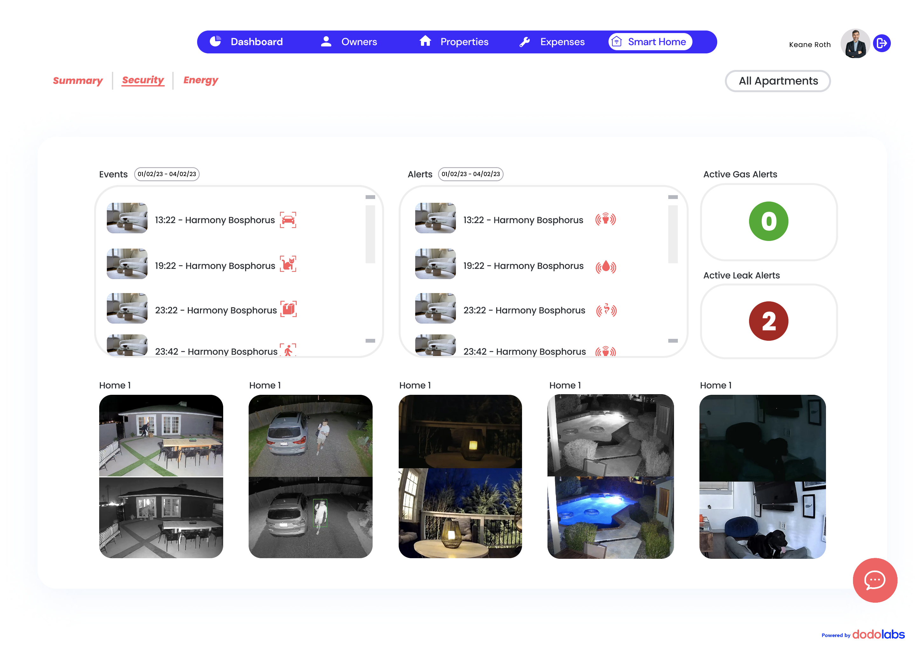Open 23:22 event thumbnail in Events list
The width and height of the screenshot is (915, 651).
point(127,308)
